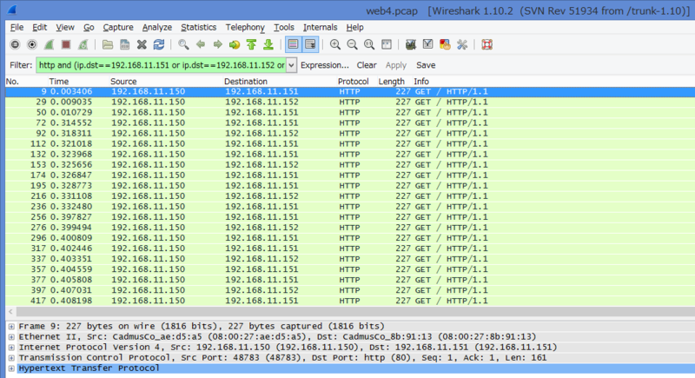Reset zoom to normal size
This screenshot has width=695, height=378.
pos(369,44)
